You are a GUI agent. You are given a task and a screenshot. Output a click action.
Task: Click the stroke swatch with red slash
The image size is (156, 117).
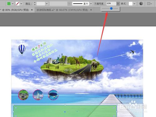pos(17,4)
